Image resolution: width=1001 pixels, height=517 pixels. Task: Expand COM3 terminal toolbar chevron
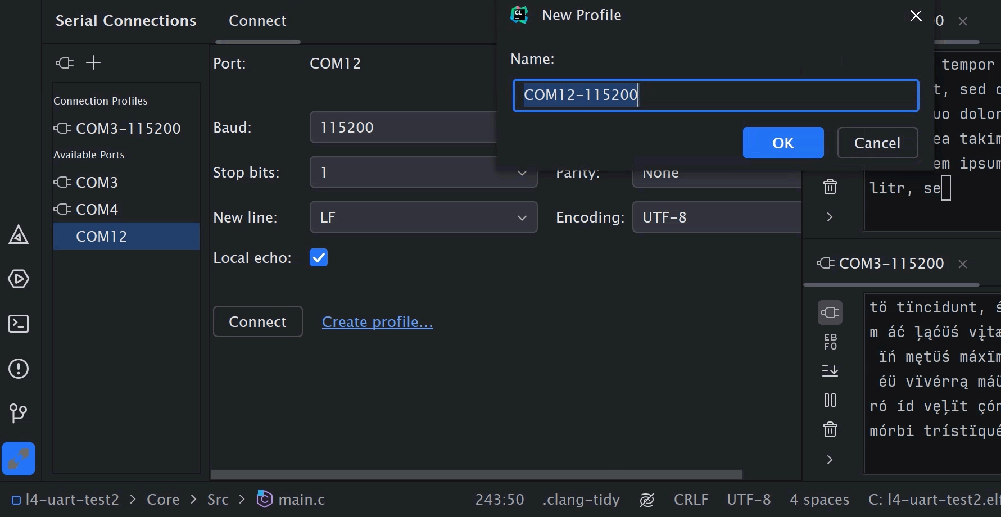pyautogui.click(x=830, y=460)
